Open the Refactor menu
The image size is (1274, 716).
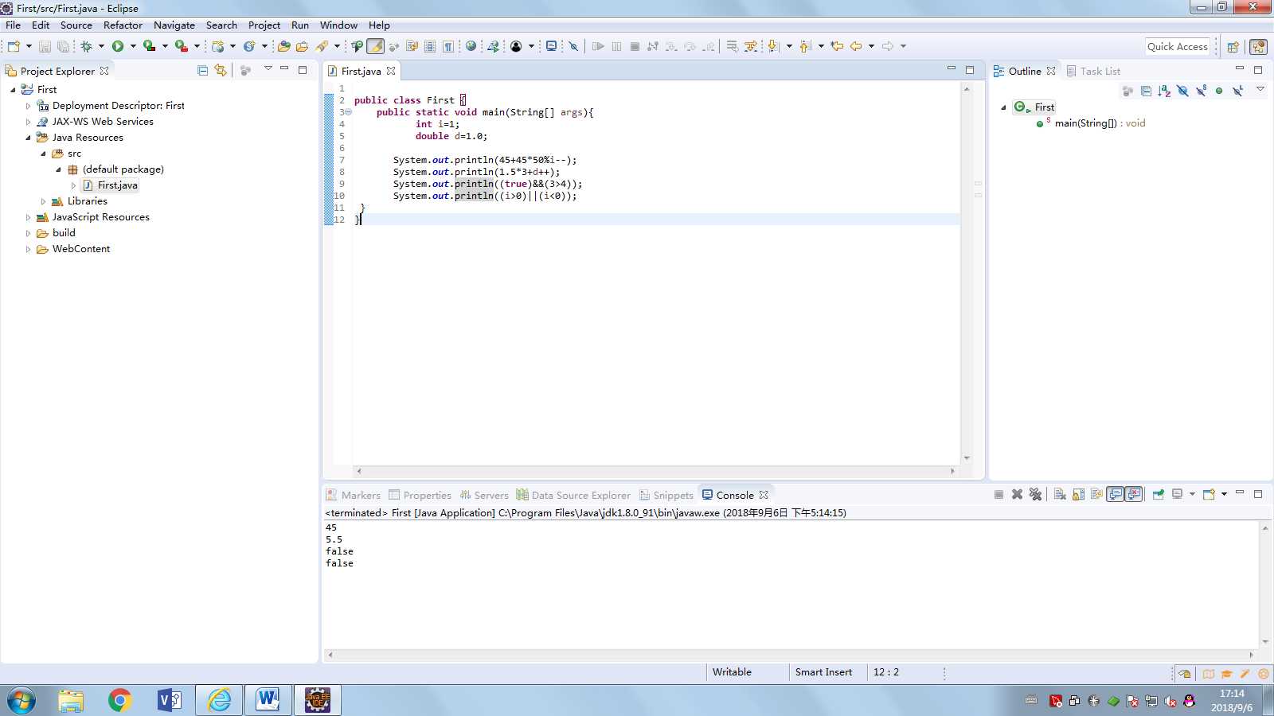pyautogui.click(x=123, y=25)
